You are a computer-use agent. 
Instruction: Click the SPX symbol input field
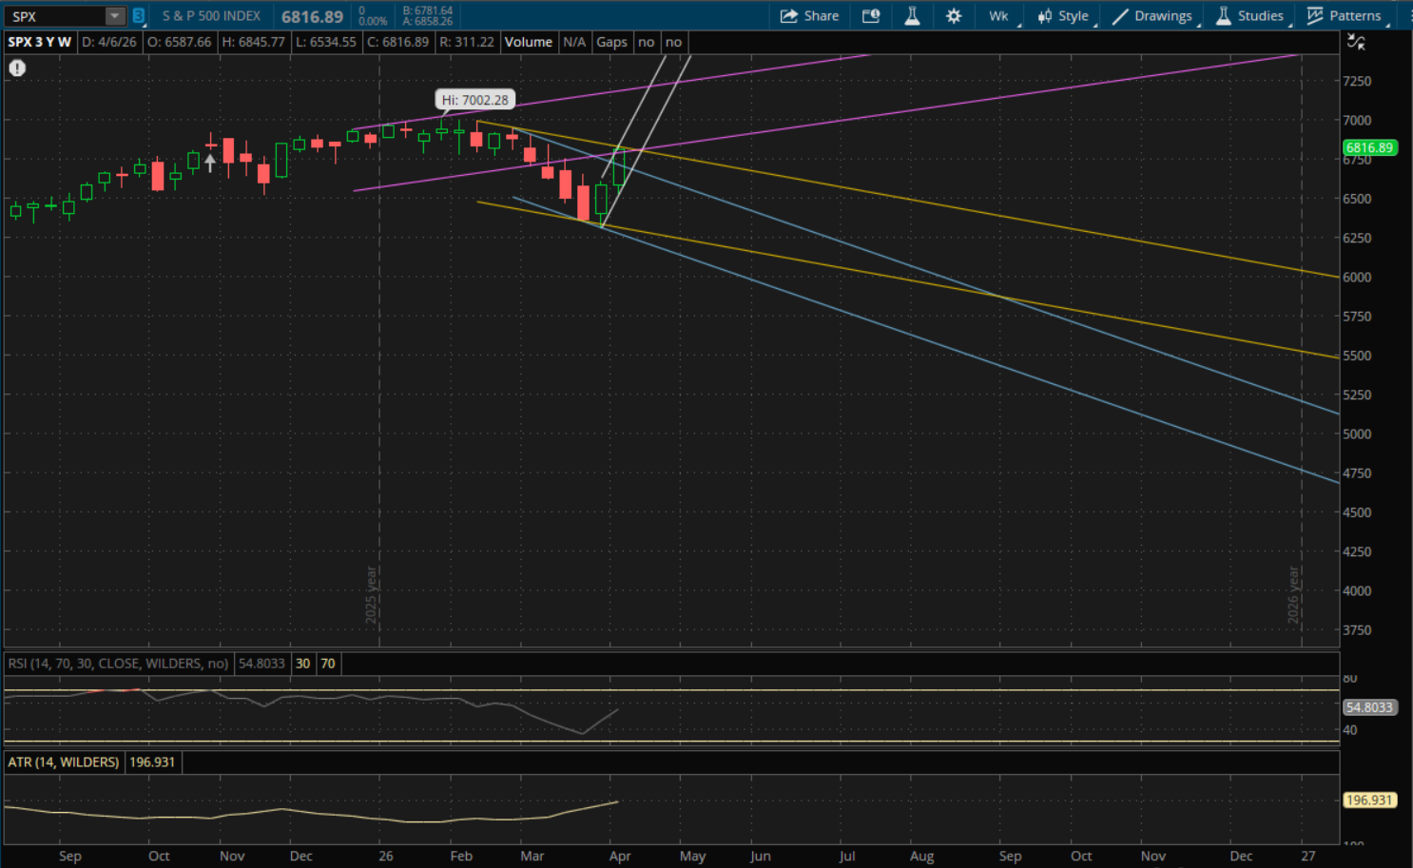point(55,16)
